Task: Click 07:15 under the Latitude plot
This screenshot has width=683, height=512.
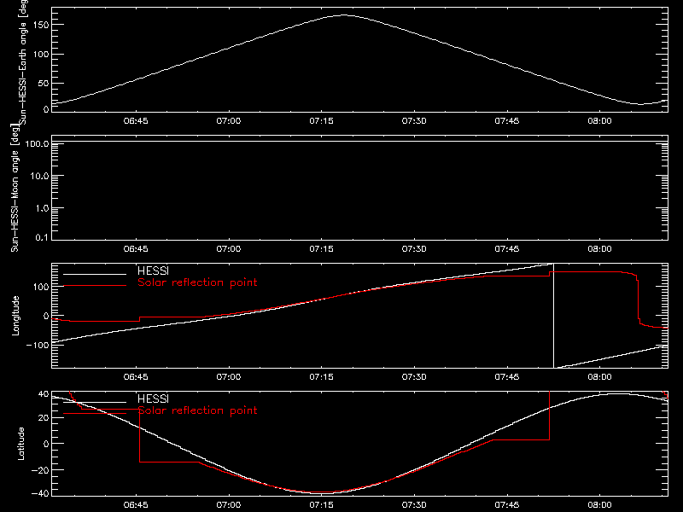Action: coord(321,505)
